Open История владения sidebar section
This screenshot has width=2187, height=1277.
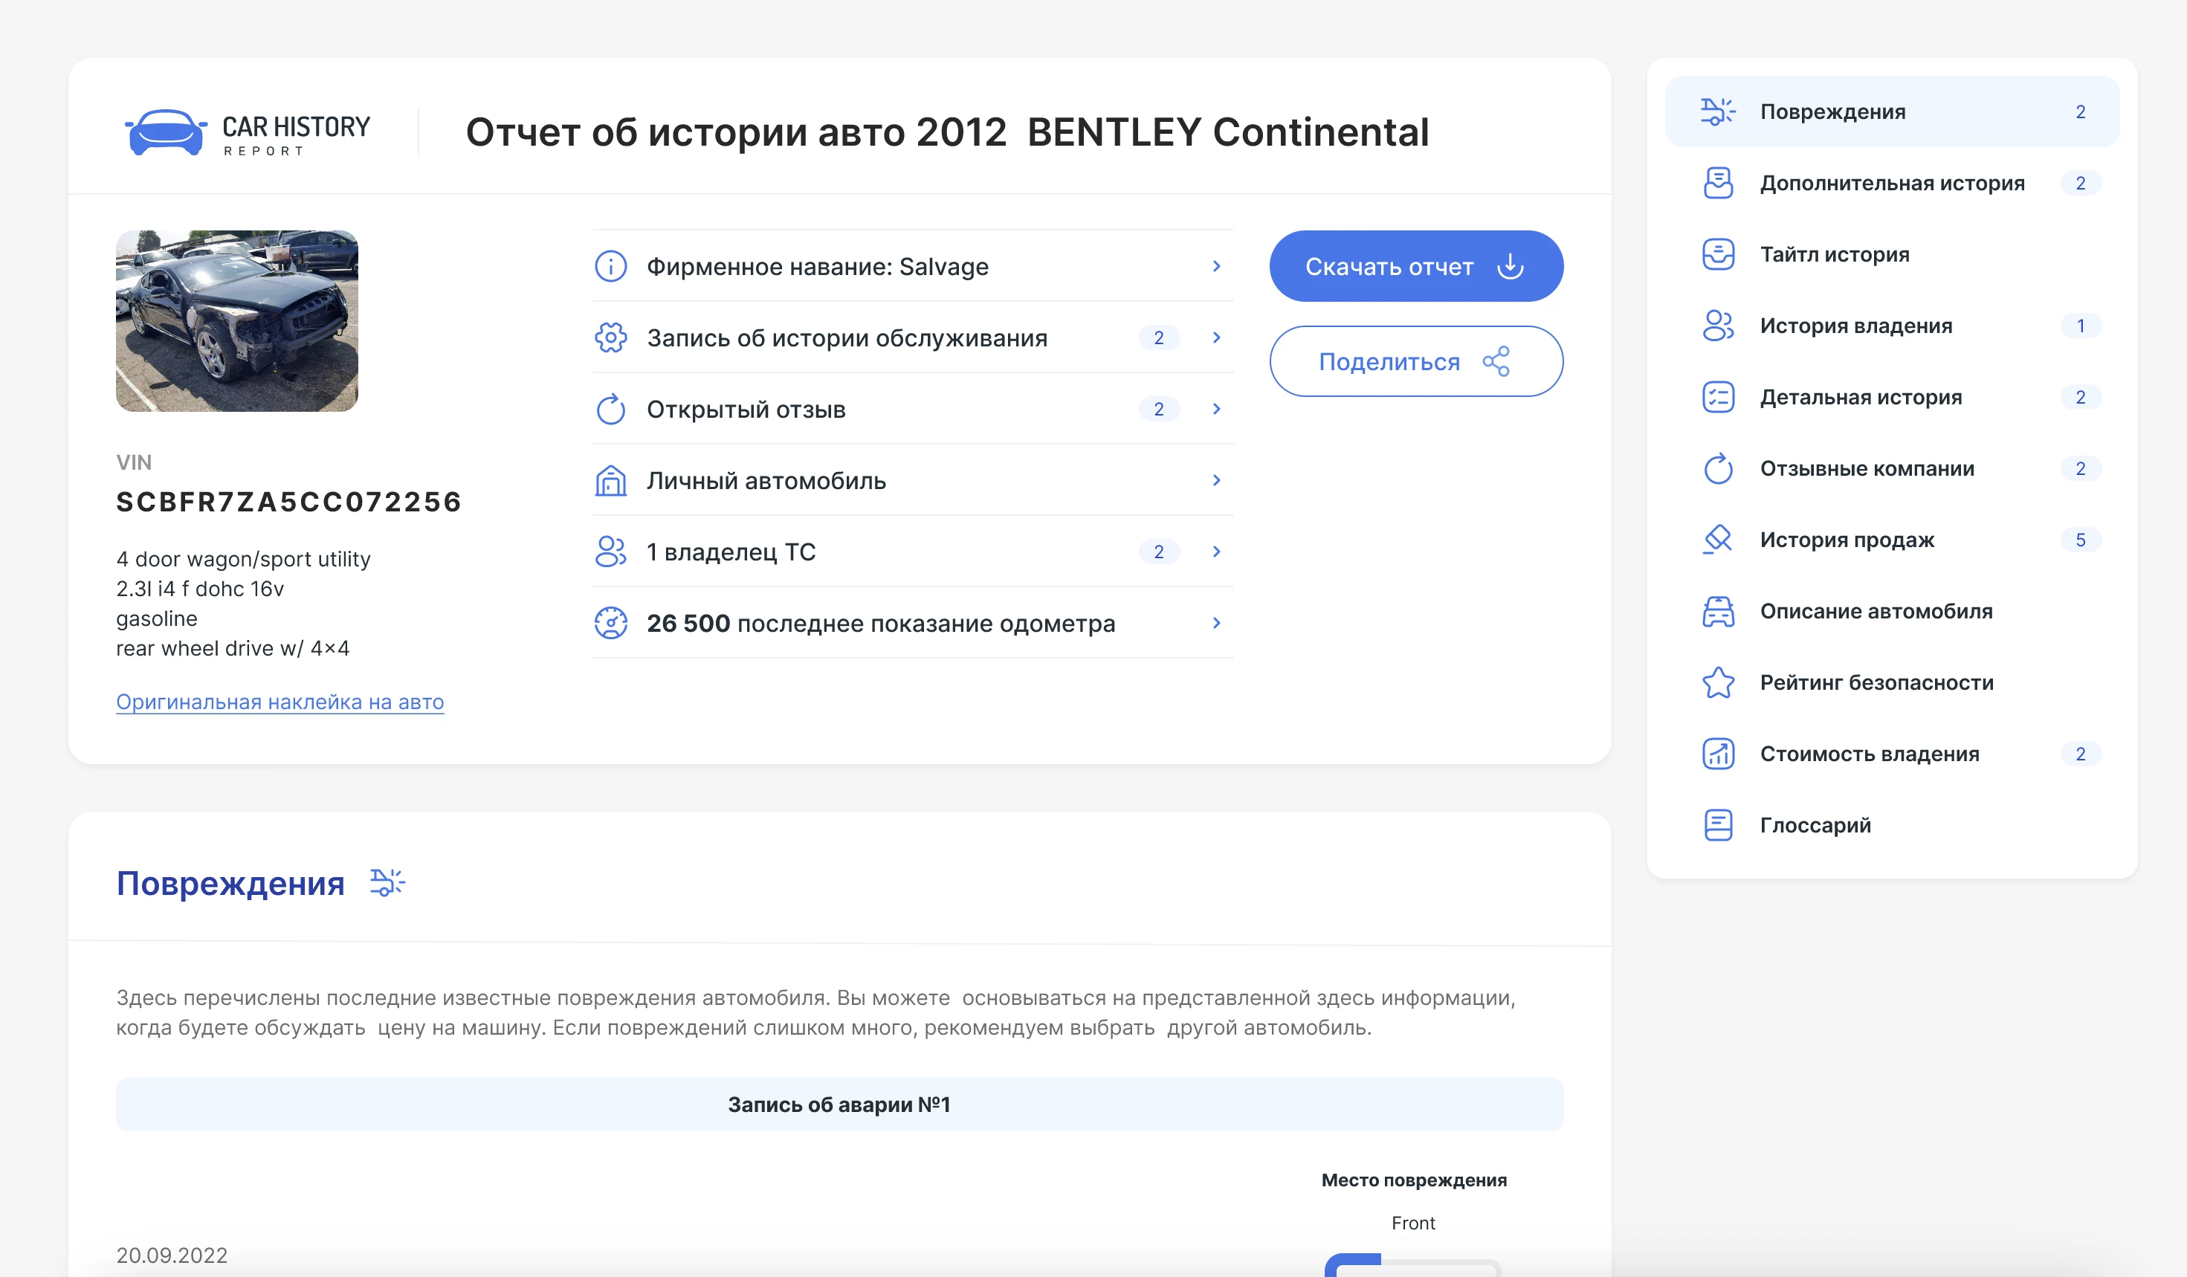coord(1892,326)
